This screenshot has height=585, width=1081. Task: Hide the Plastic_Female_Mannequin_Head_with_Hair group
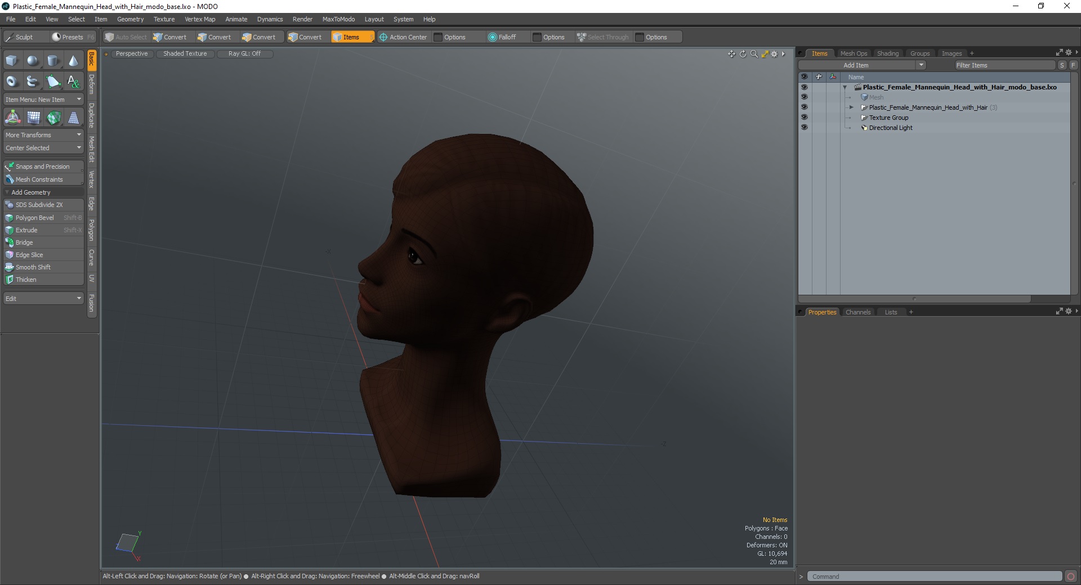point(805,107)
